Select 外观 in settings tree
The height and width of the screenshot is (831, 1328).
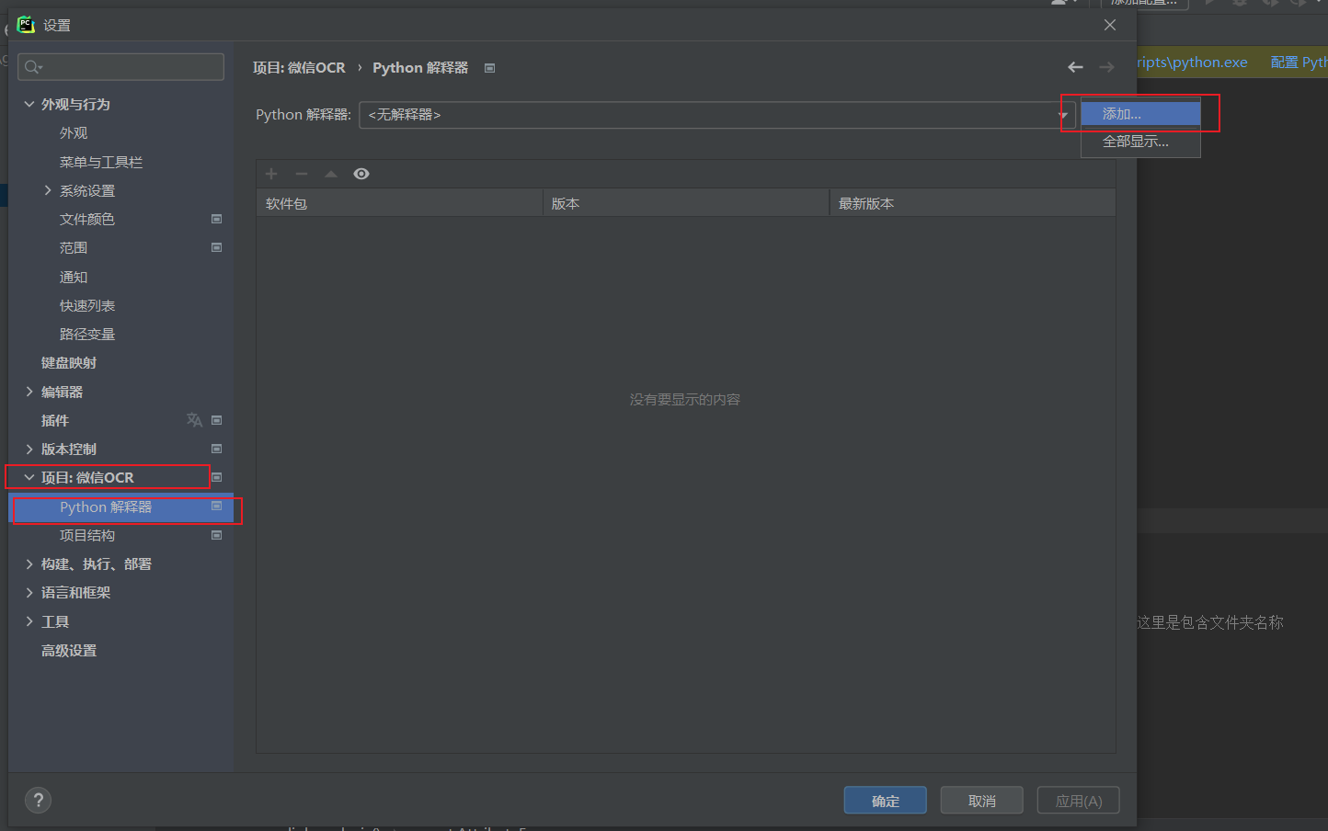(x=74, y=133)
